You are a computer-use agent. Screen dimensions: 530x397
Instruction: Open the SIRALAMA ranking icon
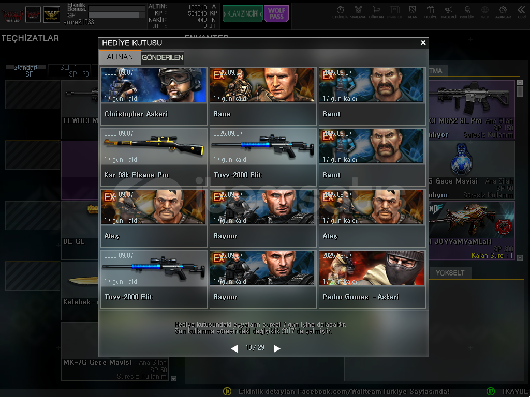[358, 12]
